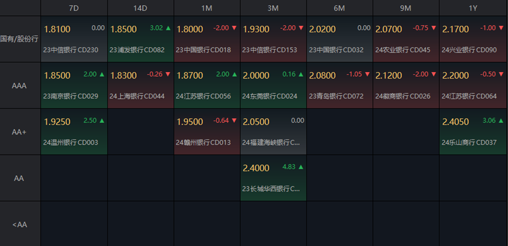Click the <AA rating row label

[20, 224]
